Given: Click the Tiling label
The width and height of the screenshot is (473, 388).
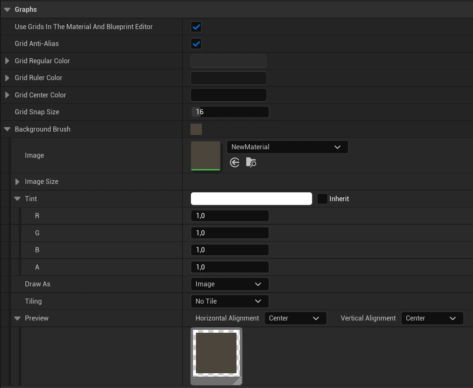Looking at the screenshot, I should click(x=33, y=301).
